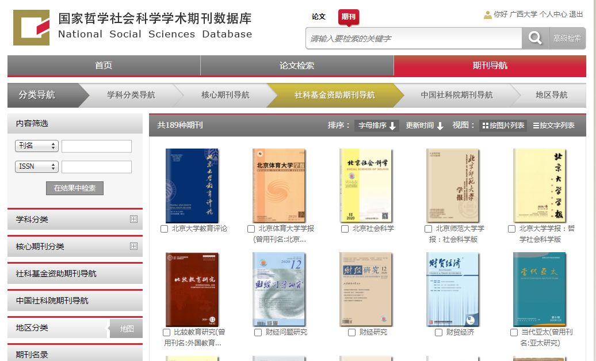Click the 在结果中检索 button

coord(75,188)
